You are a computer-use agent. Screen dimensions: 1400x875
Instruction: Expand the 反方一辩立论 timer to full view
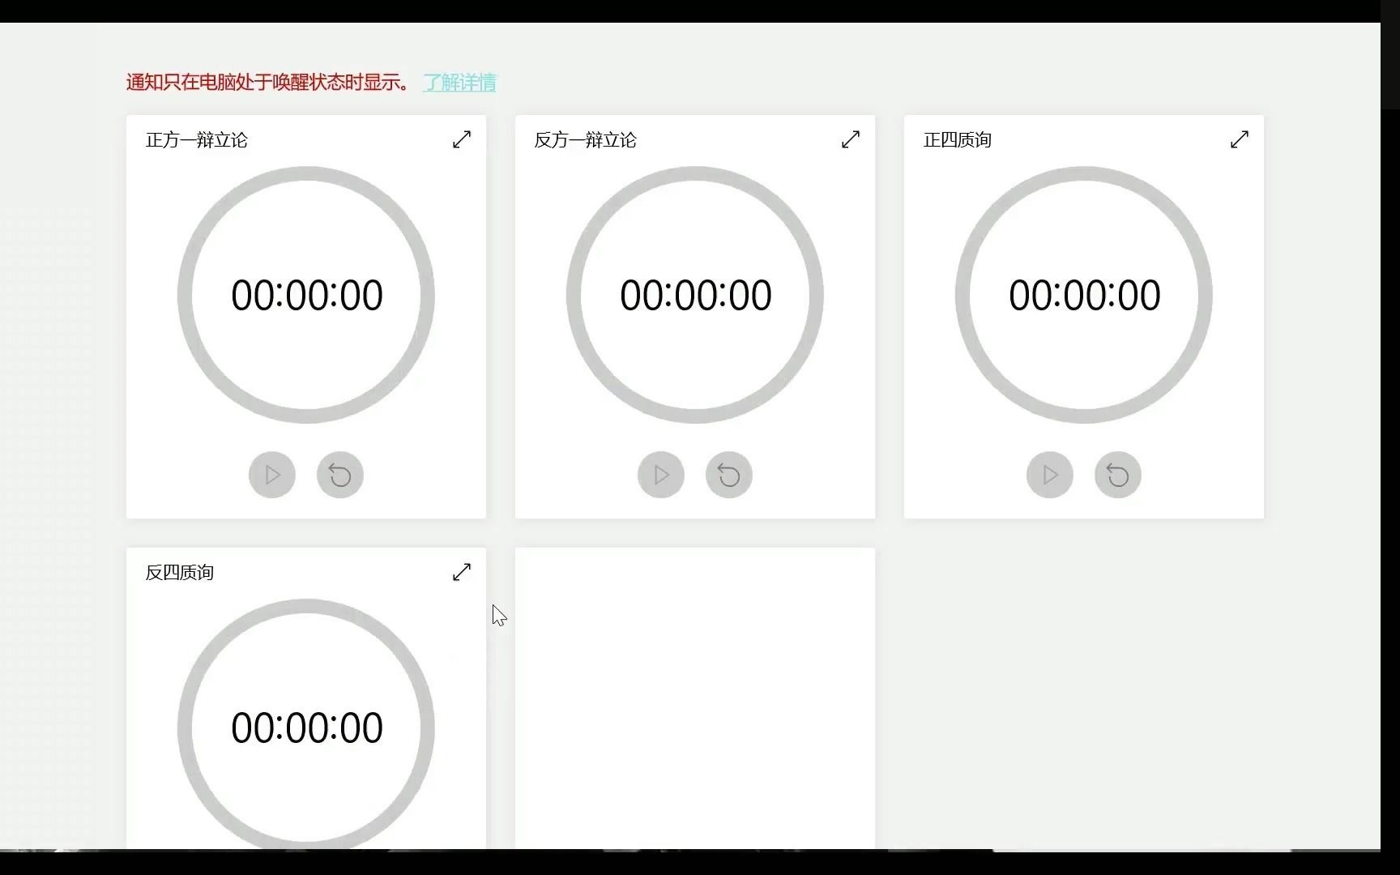(x=851, y=139)
